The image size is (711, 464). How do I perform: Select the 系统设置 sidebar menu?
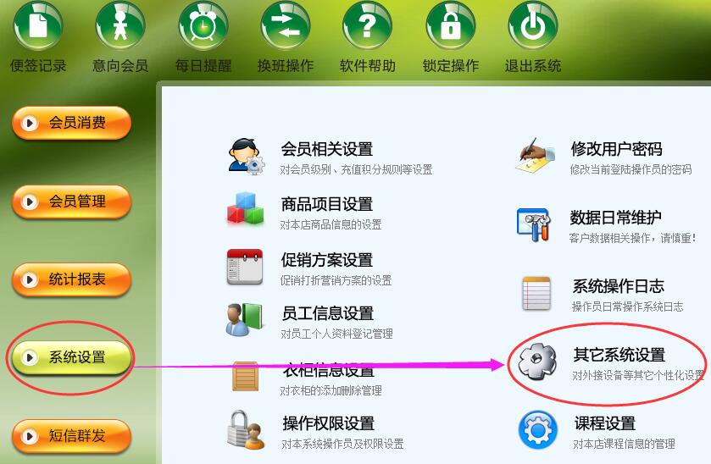point(72,357)
